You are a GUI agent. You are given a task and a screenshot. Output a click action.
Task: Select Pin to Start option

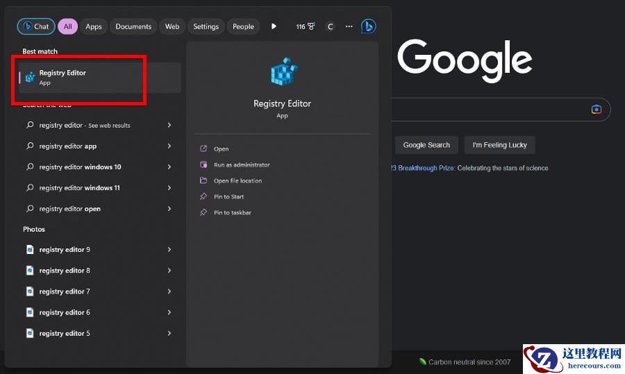tap(228, 197)
